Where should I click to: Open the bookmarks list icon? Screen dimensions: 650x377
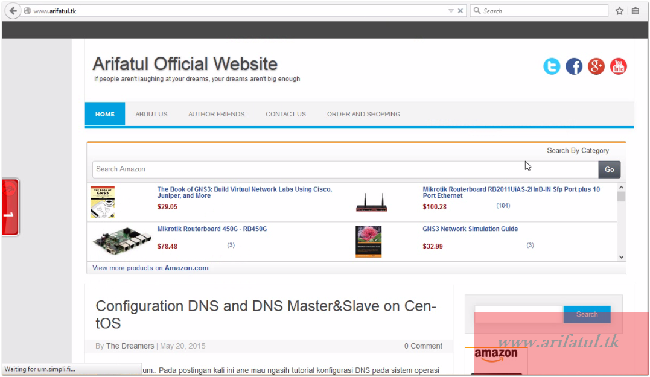pos(636,11)
